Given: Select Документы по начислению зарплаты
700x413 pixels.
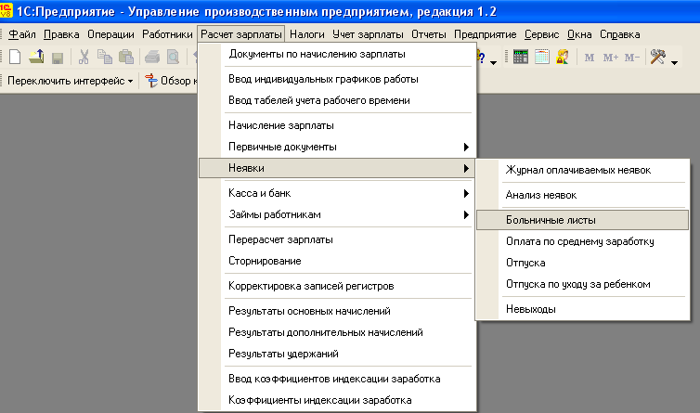Looking at the screenshot, I should tap(337, 54).
